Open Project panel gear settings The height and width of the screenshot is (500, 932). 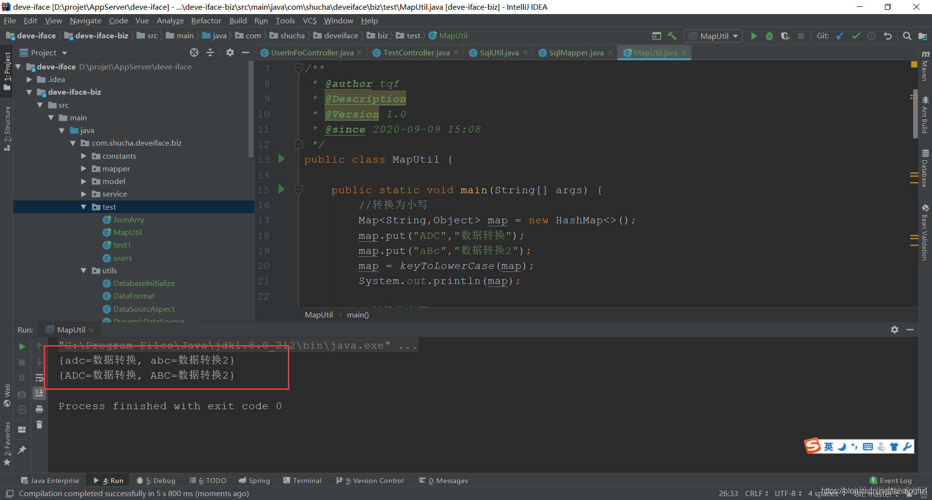click(x=230, y=52)
